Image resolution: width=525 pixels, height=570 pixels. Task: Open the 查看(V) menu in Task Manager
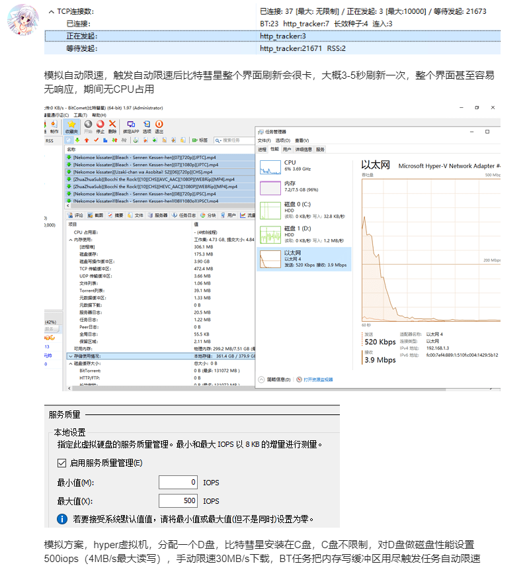click(302, 141)
